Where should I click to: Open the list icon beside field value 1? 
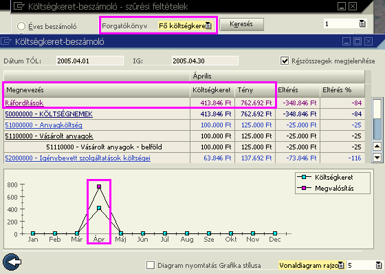pos(362,23)
